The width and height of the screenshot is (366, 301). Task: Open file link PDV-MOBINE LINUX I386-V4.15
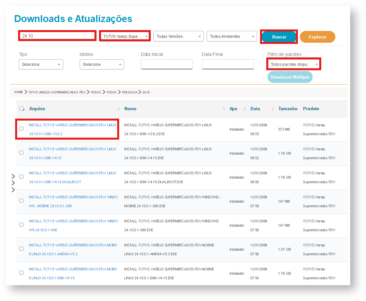click(x=73, y=274)
